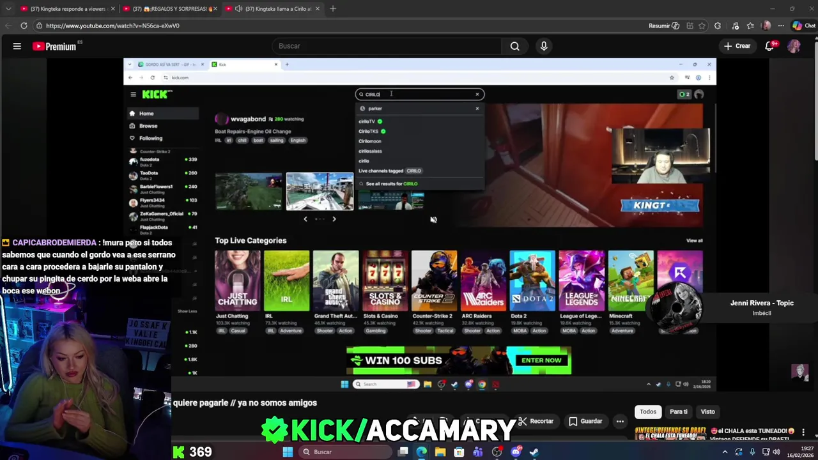Switch to 'REGALOS Y SORPRESAS' tab
Screen dimensions: 818x460
[x=170, y=9]
